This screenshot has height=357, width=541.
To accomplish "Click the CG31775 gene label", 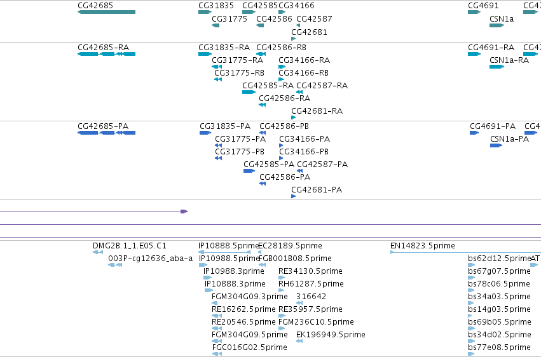I will coord(229,19).
